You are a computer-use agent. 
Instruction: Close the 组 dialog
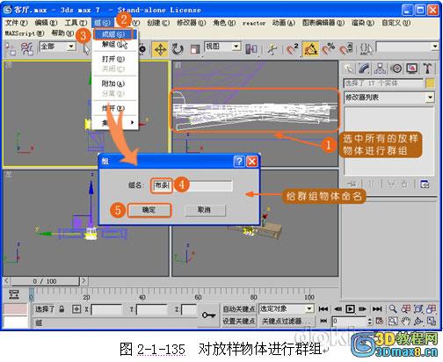point(252,161)
